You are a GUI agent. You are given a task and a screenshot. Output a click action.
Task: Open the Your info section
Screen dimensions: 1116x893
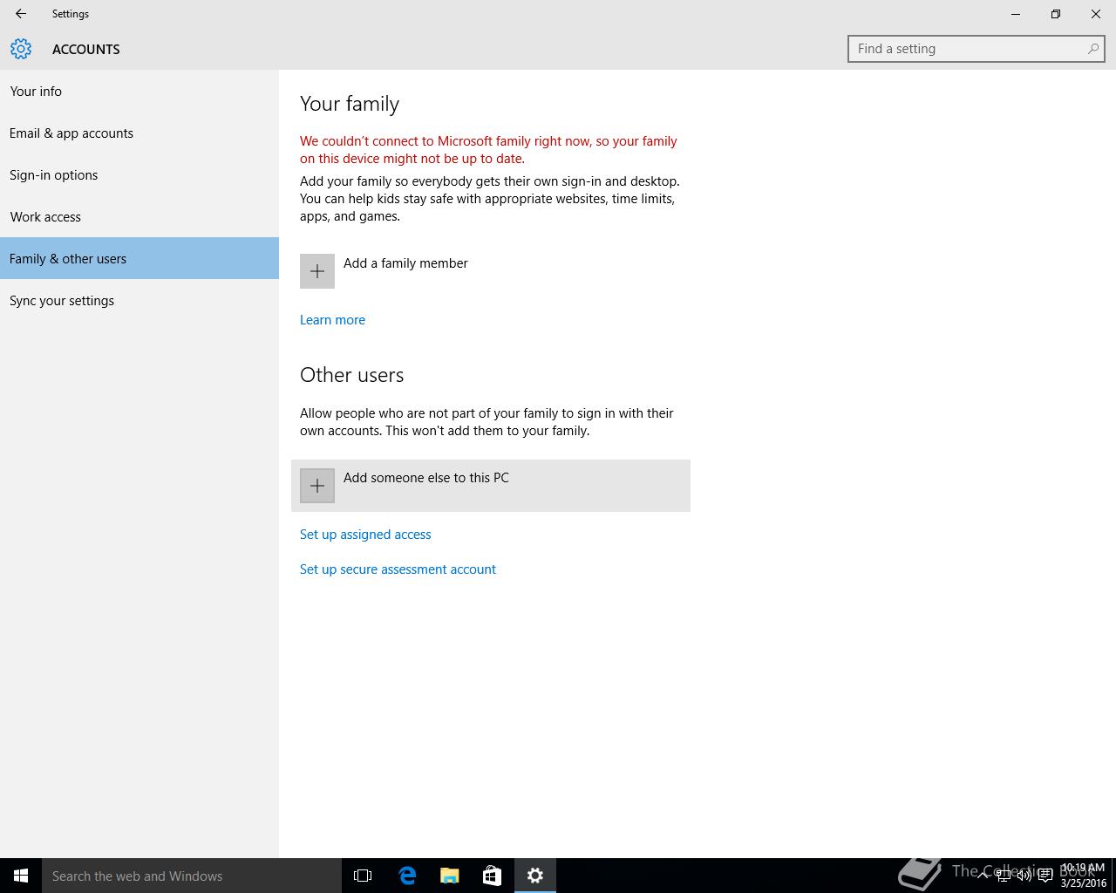139,91
